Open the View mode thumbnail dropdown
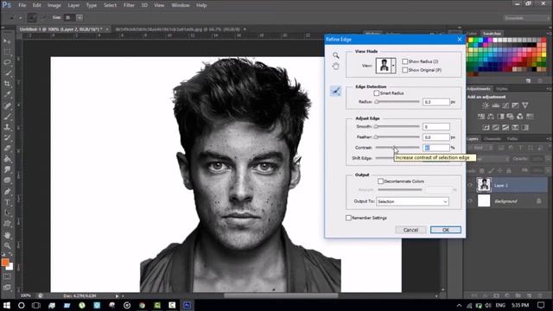Screen dimensions: 553x311 (393, 66)
